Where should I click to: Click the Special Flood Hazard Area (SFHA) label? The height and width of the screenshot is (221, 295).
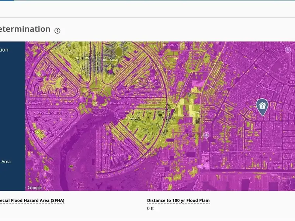click(x=32, y=201)
